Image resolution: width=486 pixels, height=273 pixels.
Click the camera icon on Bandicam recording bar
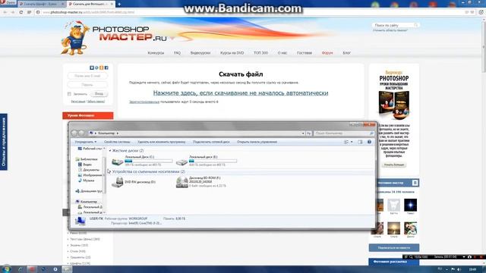coord(469,257)
